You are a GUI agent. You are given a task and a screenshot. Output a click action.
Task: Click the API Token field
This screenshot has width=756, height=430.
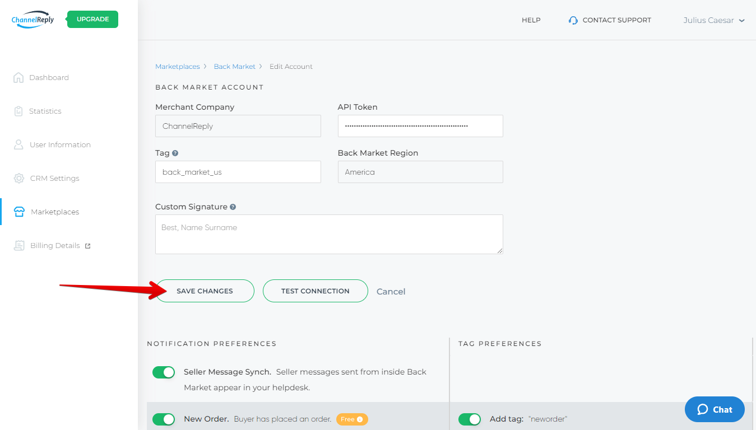pyautogui.click(x=420, y=126)
